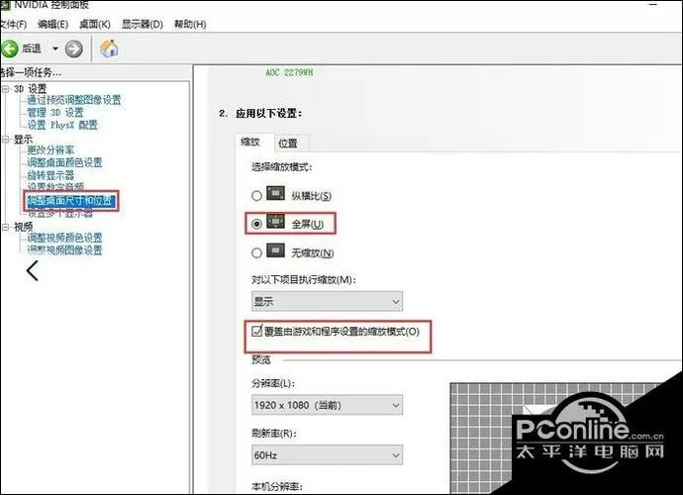This screenshot has width=683, height=495.
Task: Open the 文件(F) menu
Action: [x=13, y=25]
